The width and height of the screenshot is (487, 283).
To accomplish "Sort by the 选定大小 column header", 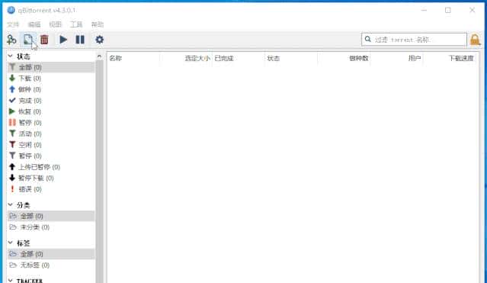I will 186,58.
